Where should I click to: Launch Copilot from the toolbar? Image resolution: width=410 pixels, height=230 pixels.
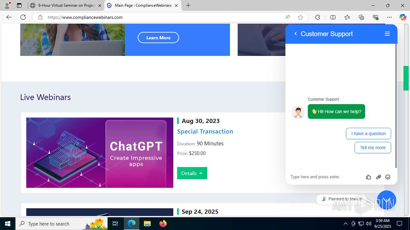403,17
